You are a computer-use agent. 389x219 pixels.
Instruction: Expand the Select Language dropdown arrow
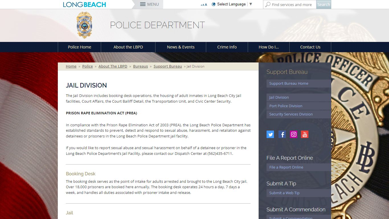pos(251,4)
